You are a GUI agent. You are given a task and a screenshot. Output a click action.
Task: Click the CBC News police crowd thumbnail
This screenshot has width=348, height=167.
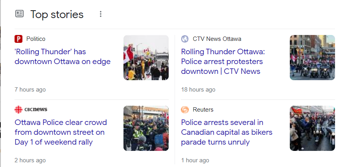pyautogui.click(x=146, y=128)
